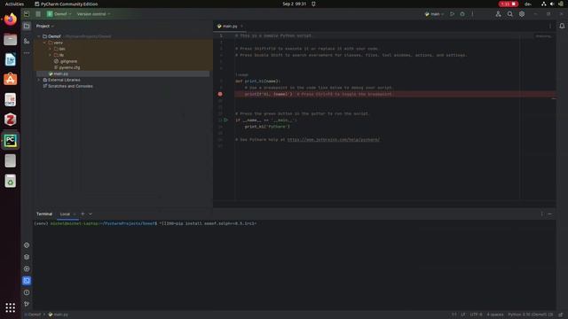Image resolution: width=568 pixels, height=319 pixels.
Task: Open terminal shell type dropdown arrow
Action: (x=91, y=214)
